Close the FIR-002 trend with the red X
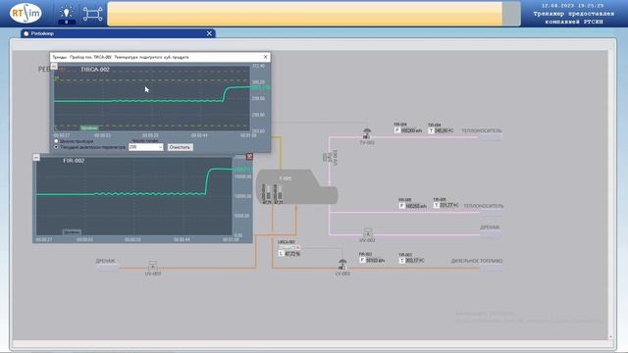 point(249,157)
